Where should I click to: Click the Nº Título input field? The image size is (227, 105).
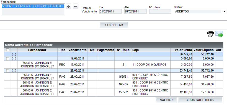(160, 11)
